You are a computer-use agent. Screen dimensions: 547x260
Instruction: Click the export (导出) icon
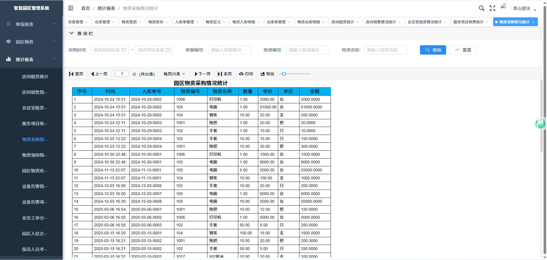263,74
